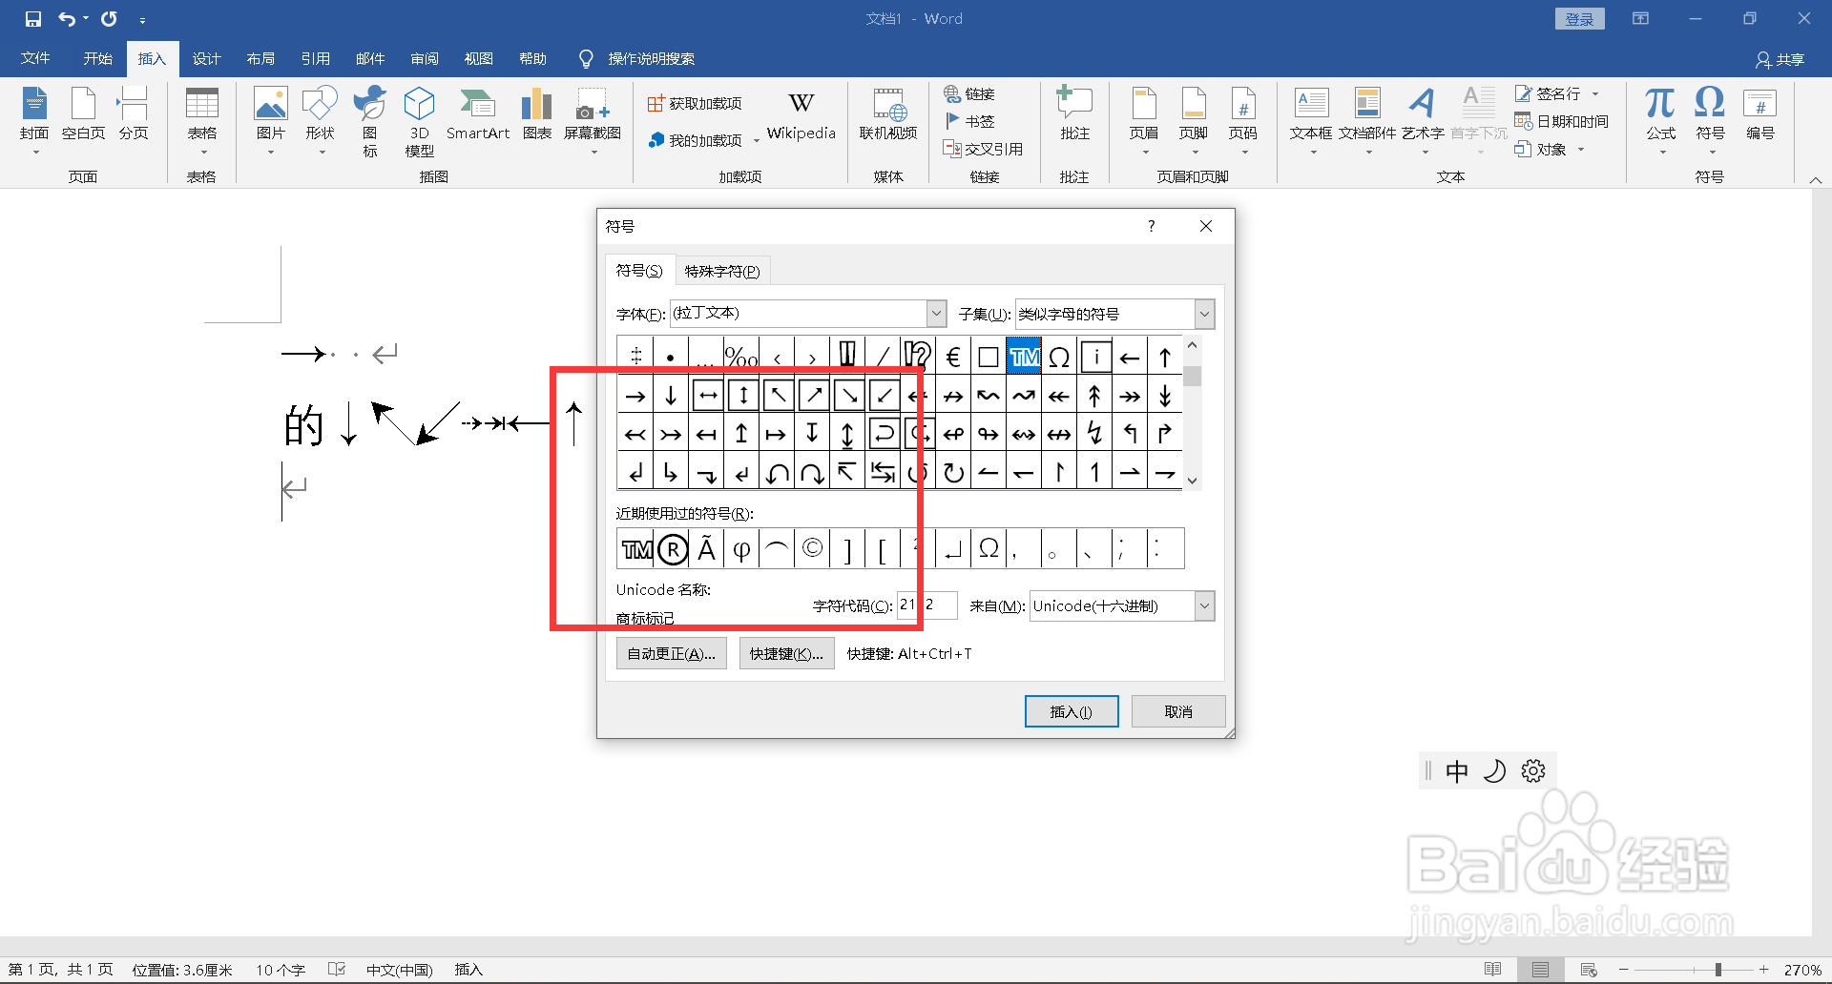The height and width of the screenshot is (984, 1832).
Task: Insert an equation (公式)
Action: pos(1661,122)
